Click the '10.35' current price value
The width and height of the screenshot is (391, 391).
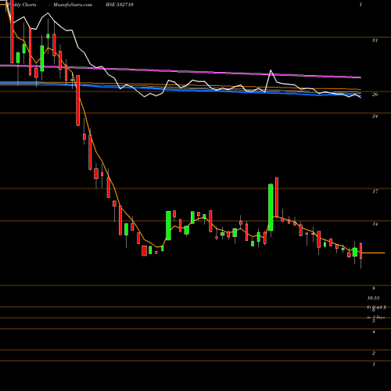click(x=373, y=298)
